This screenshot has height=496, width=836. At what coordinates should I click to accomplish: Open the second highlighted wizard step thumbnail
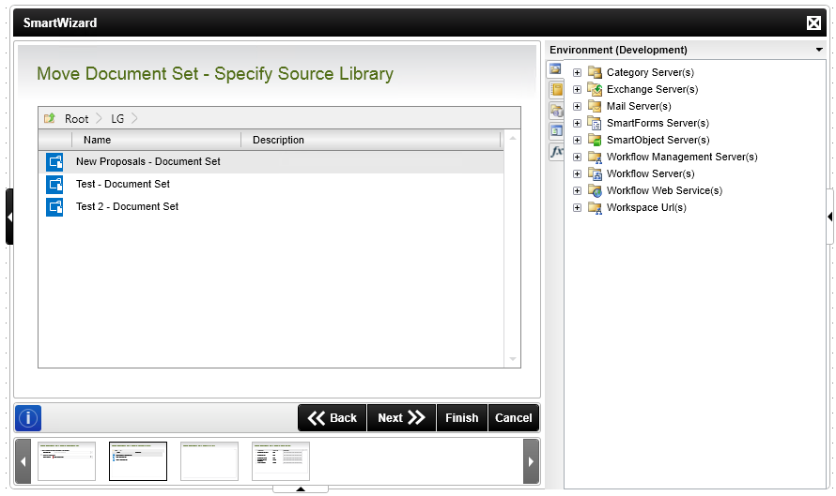138,461
